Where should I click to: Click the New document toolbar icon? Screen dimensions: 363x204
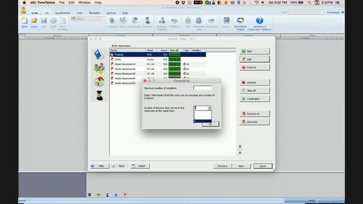pos(24,22)
